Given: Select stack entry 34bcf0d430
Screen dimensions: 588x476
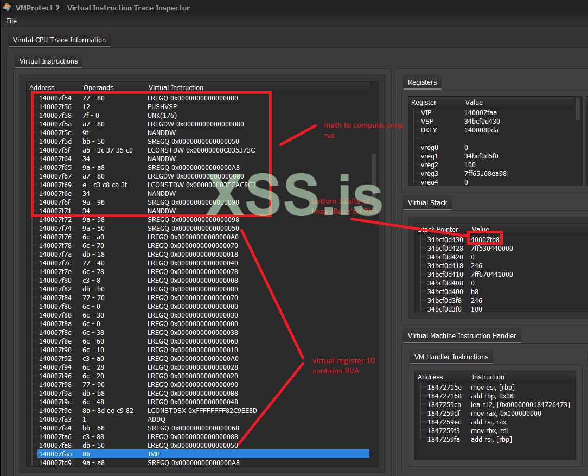Looking at the screenshot, I should pos(506,240).
